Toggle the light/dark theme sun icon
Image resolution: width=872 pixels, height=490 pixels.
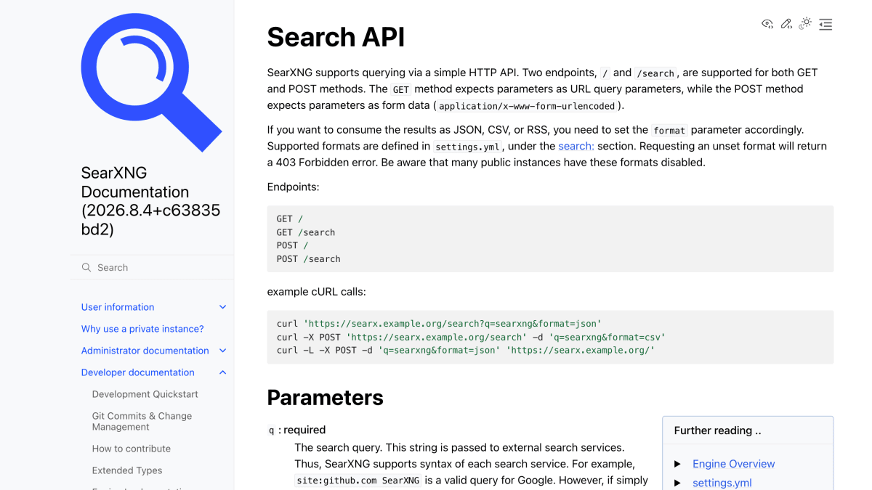coord(805,24)
